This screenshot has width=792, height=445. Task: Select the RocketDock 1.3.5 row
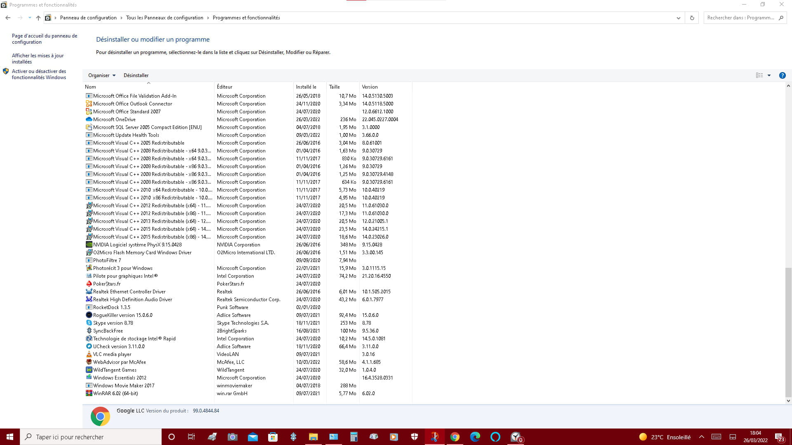click(248, 307)
